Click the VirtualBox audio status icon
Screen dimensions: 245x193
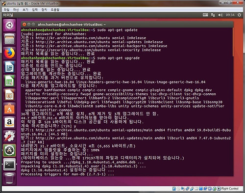183,189
